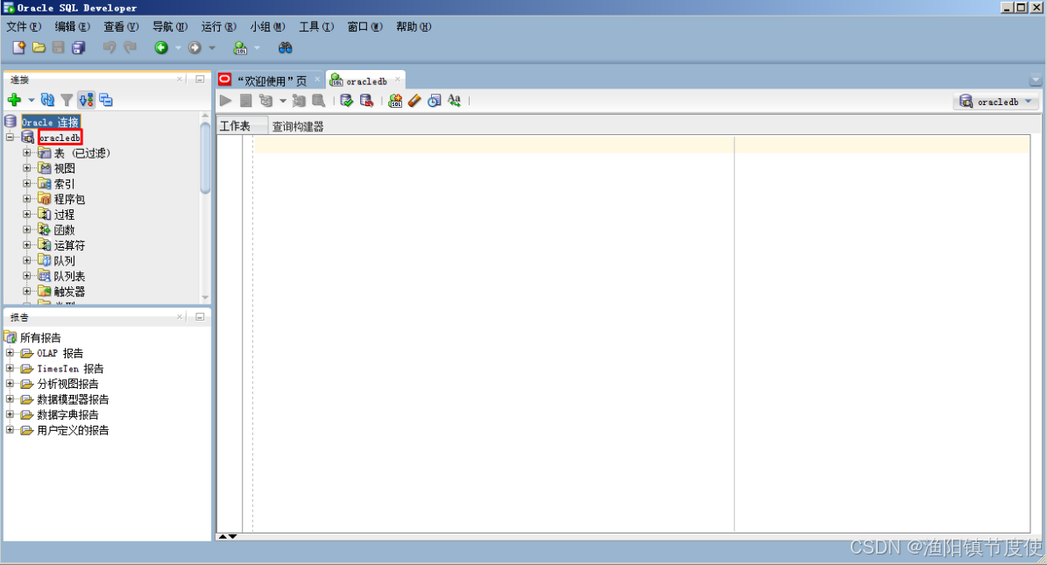
Task: Open the 编辑 (E) menu
Action: pos(72,26)
